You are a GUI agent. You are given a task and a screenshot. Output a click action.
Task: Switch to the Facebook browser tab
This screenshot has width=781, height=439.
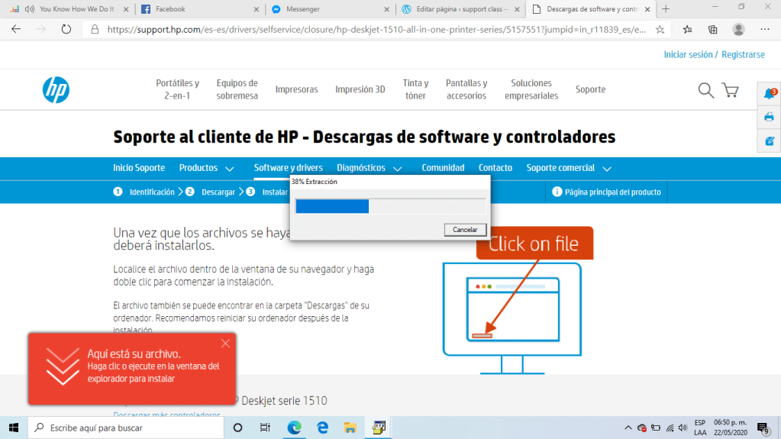[169, 9]
